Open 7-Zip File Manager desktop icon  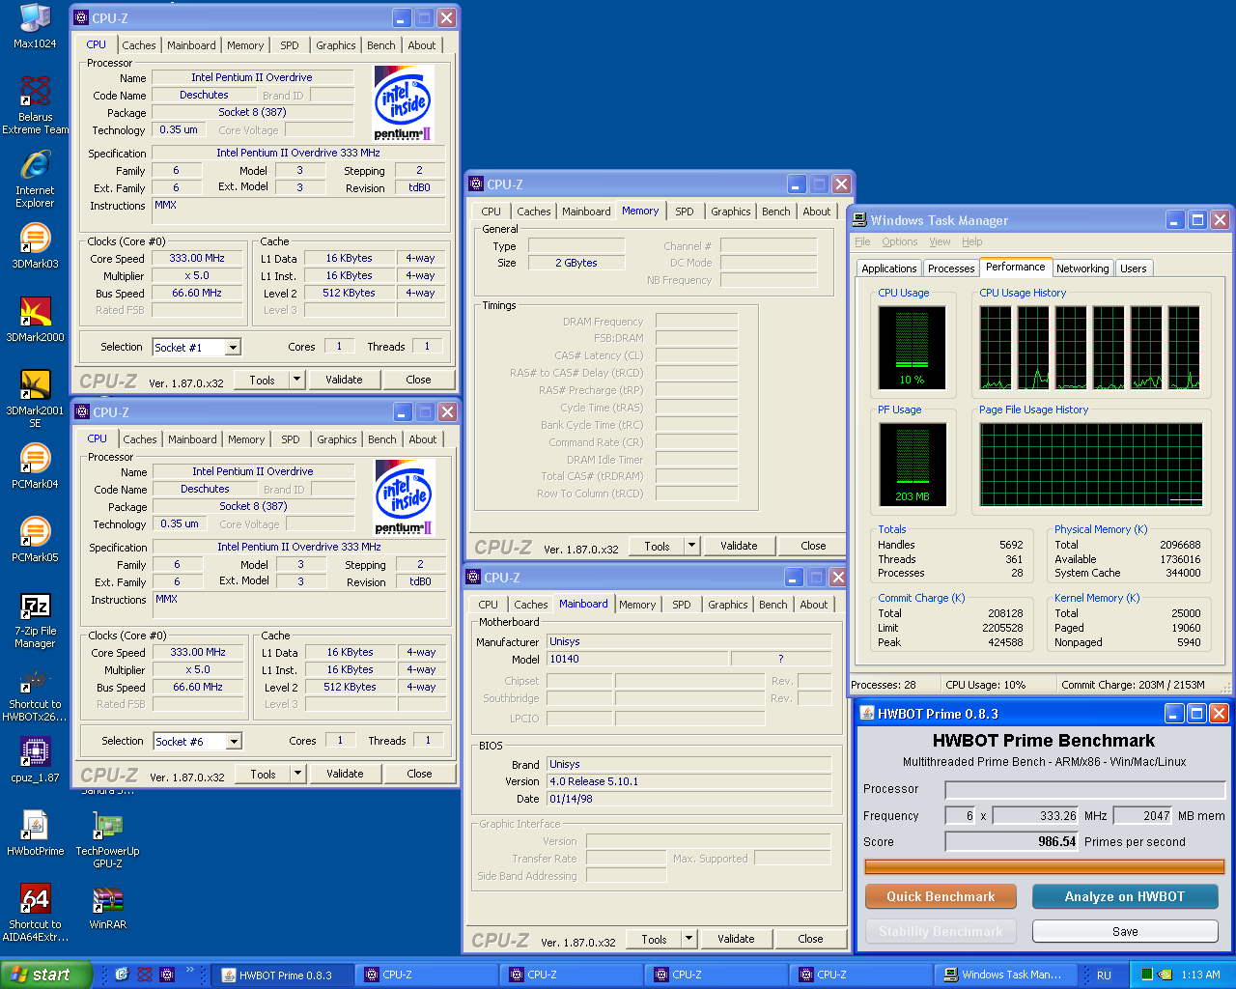coord(35,620)
